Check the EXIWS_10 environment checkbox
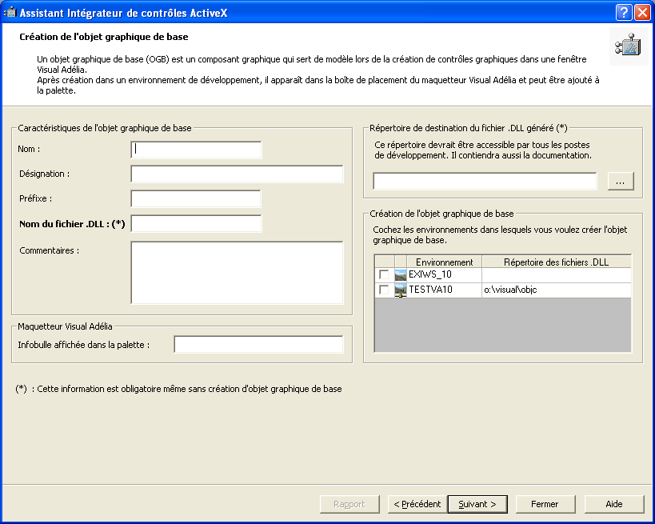 pos(384,274)
